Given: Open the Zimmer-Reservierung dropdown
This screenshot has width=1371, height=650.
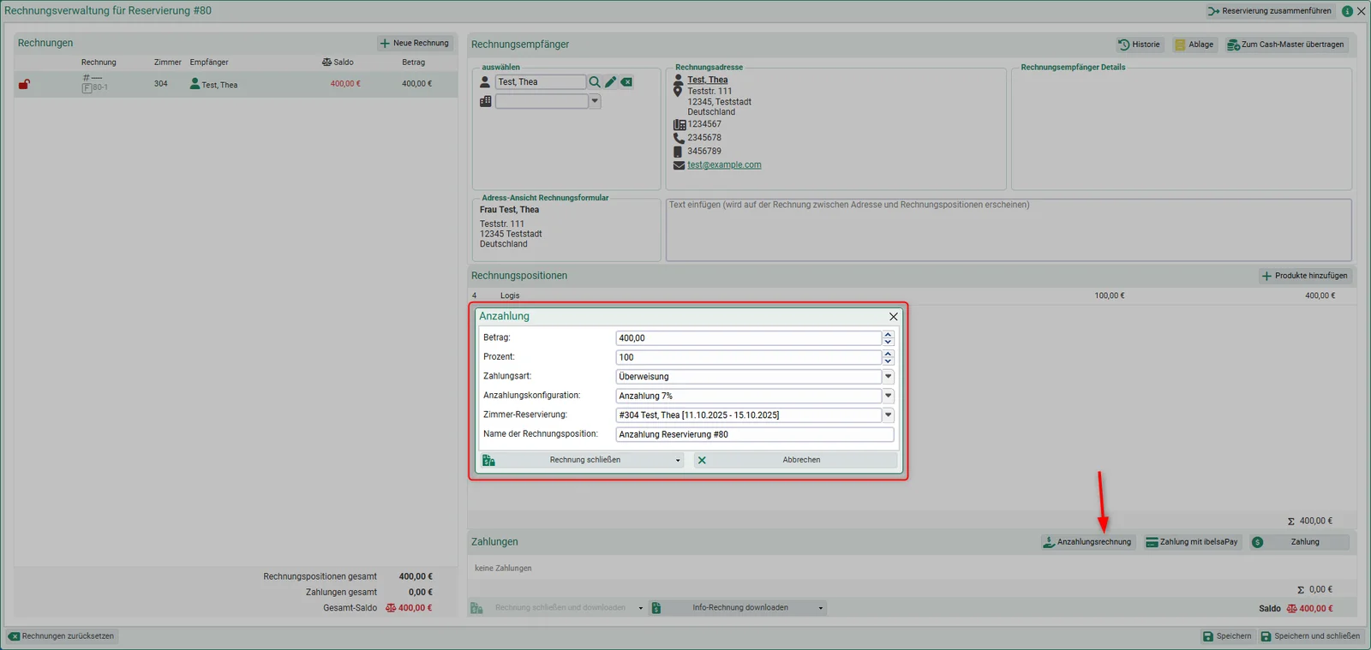Looking at the screenshot, I should pyautogui.click(x=888, y=415).
